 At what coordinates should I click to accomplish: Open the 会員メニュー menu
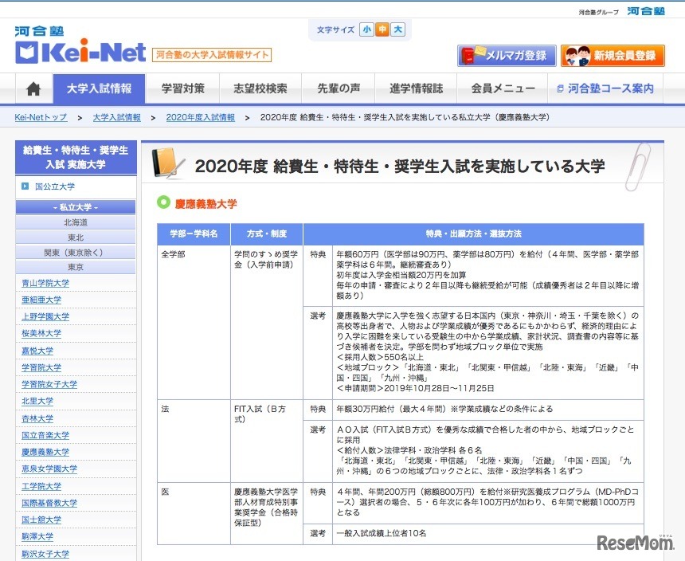coord(503,89)
